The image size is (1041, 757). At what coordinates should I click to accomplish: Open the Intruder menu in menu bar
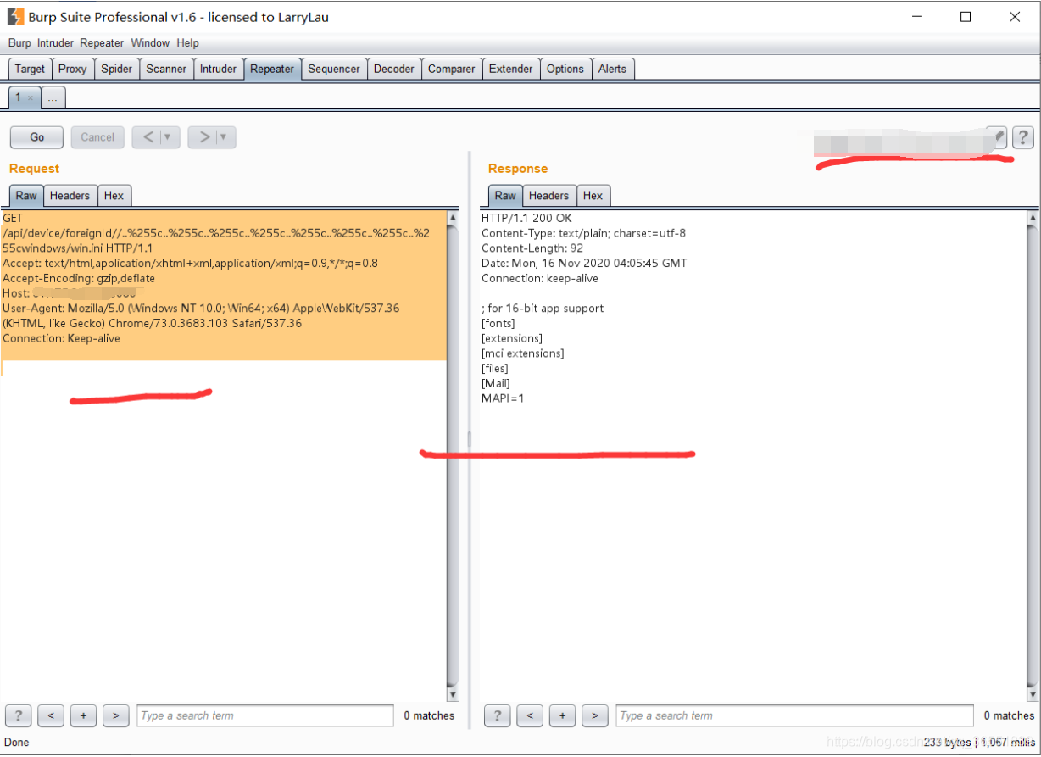pos(55,43)
